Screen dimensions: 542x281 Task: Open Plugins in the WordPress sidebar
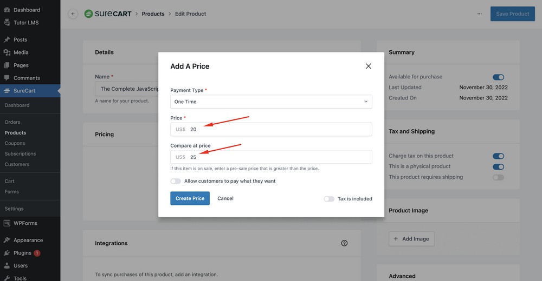(x=23, y=253)
